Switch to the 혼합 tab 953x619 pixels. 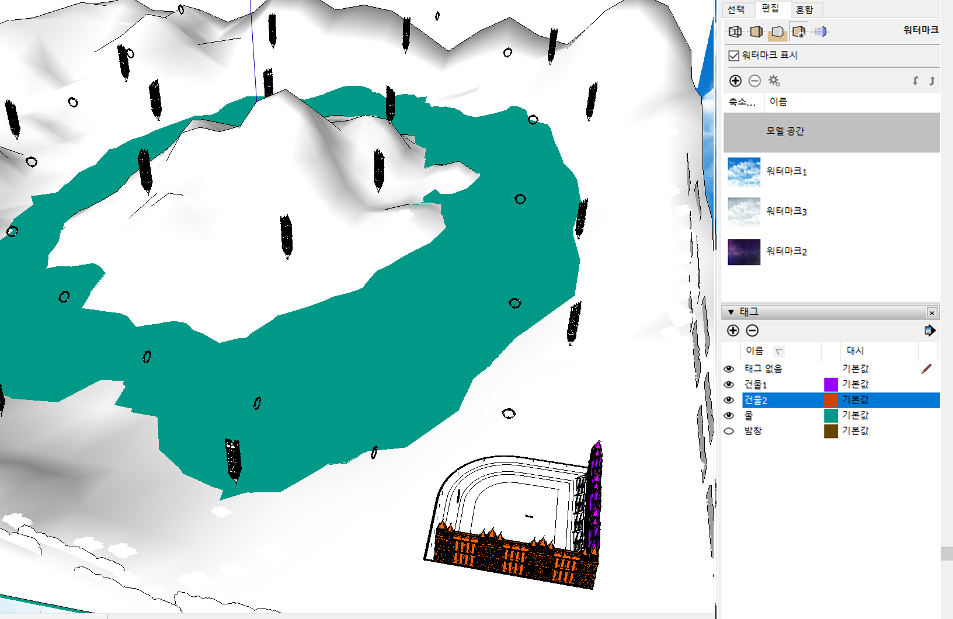804,9
